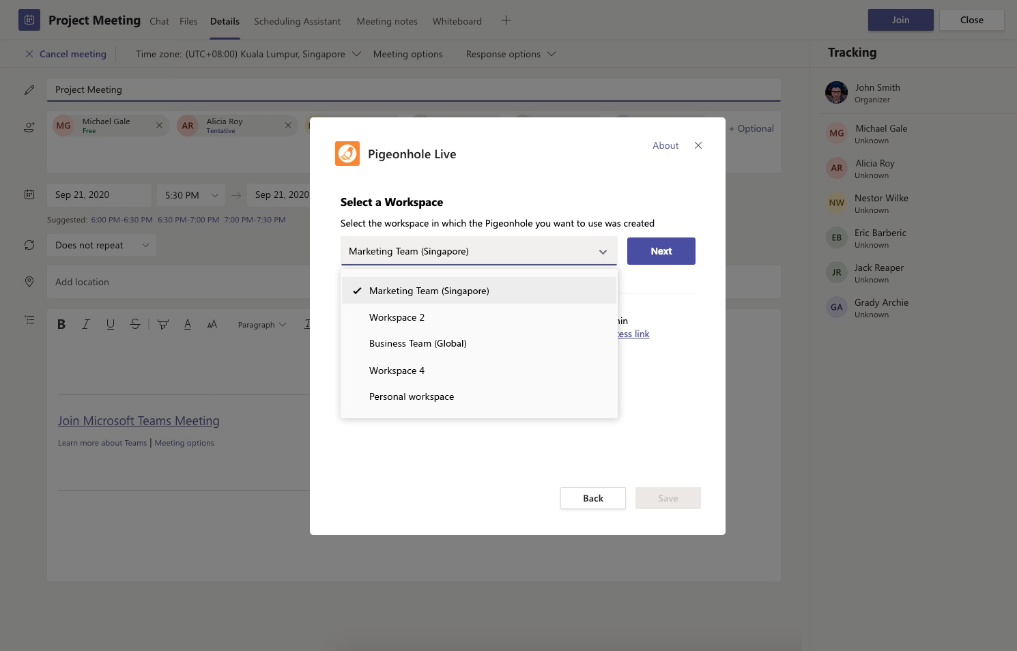Select Personal workspace option

tap(479, 396)
